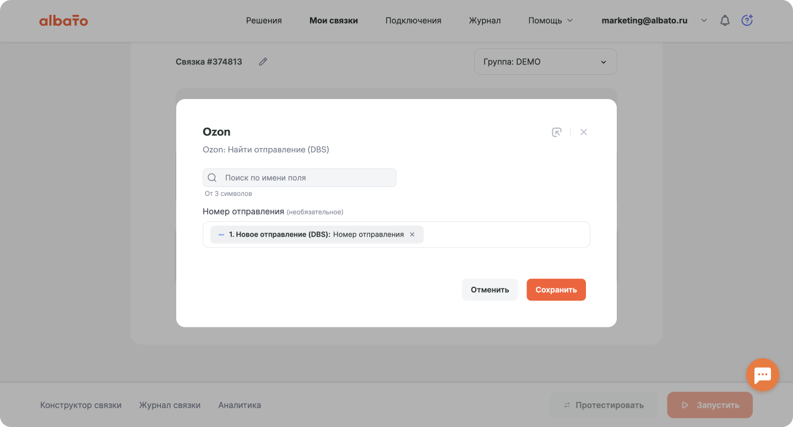The image size is (793, 427).
Task: Switch to the Конструктор связки tab
Action: [x=81, y=405]
